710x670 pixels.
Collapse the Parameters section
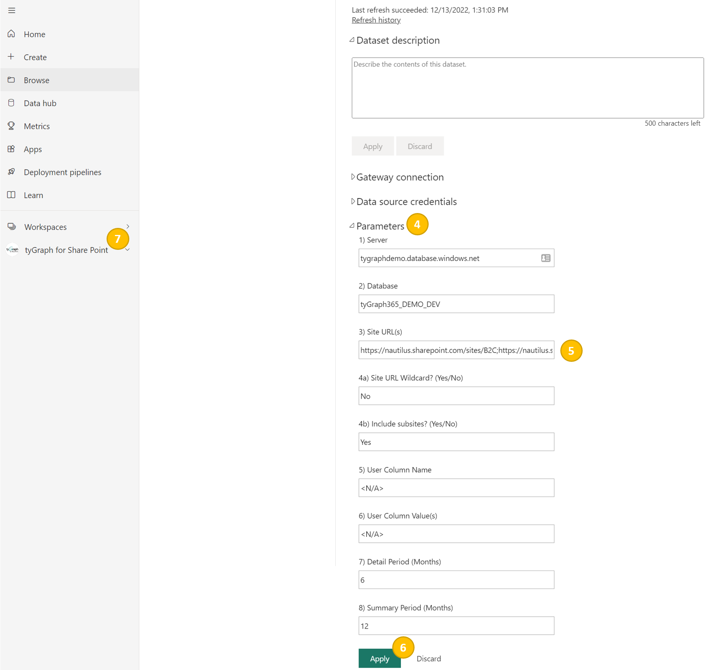[352, 226]
